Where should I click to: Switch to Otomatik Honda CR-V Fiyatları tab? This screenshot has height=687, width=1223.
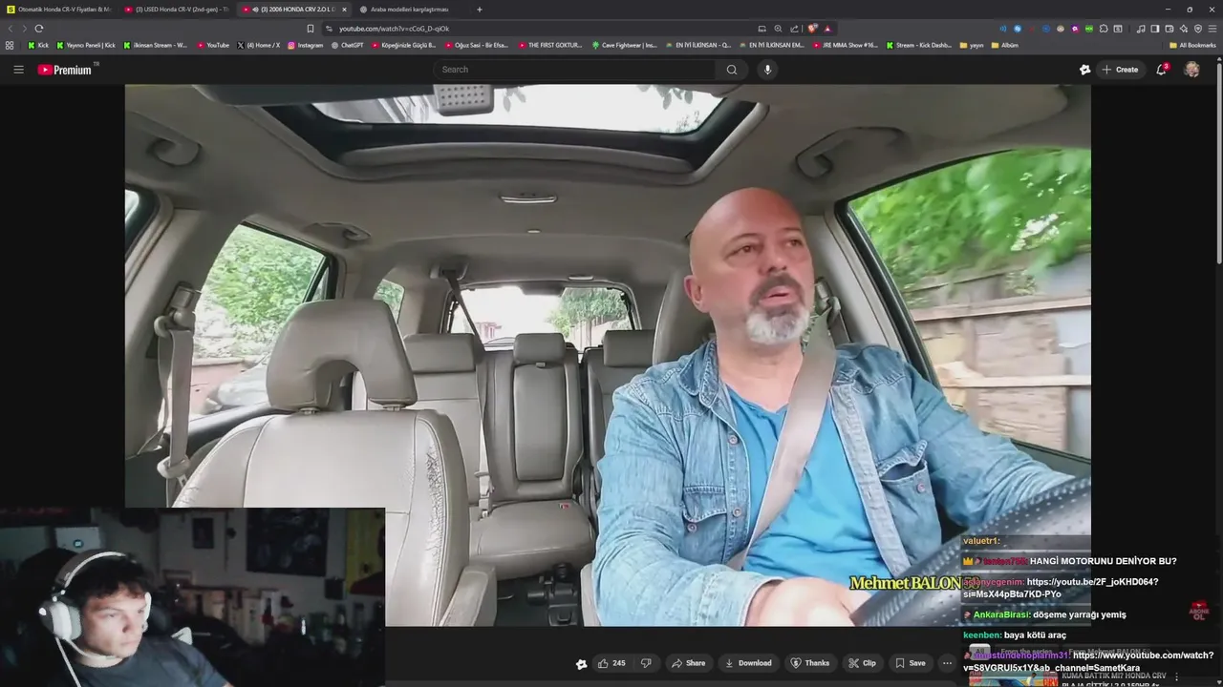[57, 10]
